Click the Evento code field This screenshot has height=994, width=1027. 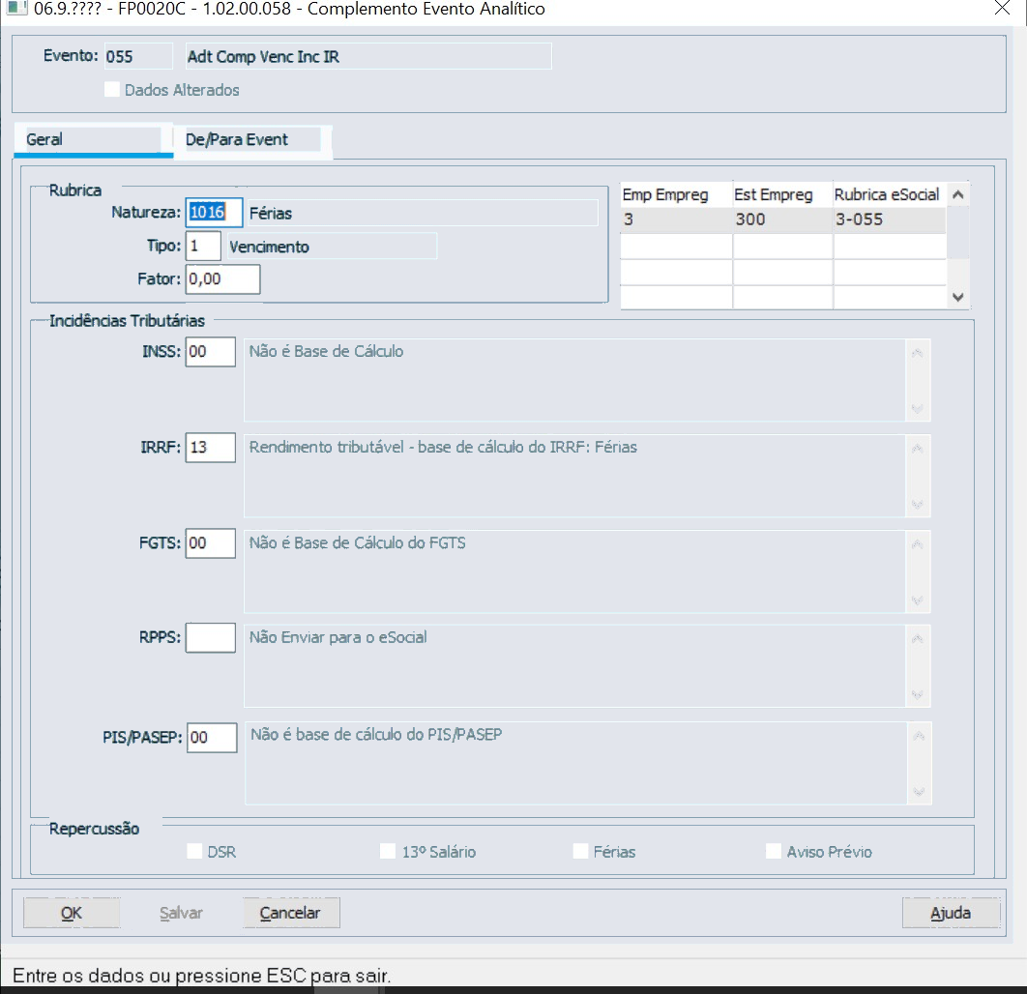pos(138,56)
